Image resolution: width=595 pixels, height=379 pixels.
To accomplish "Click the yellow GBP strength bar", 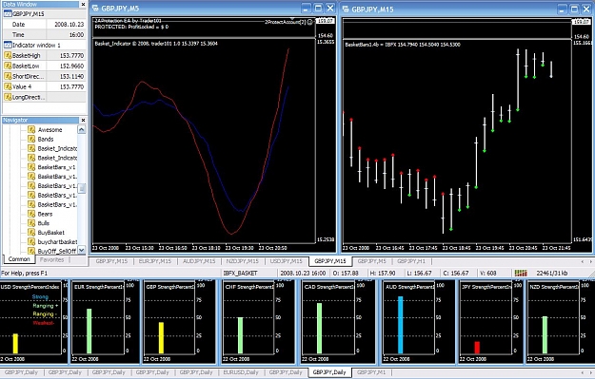I will pyautogui.click(x=161, y=338).
